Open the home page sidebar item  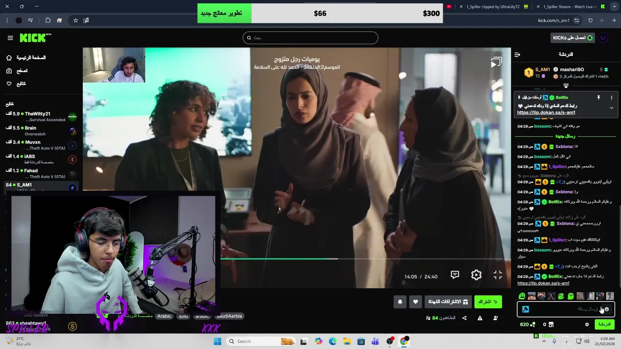pyautogui.click(x=26, y=58)
